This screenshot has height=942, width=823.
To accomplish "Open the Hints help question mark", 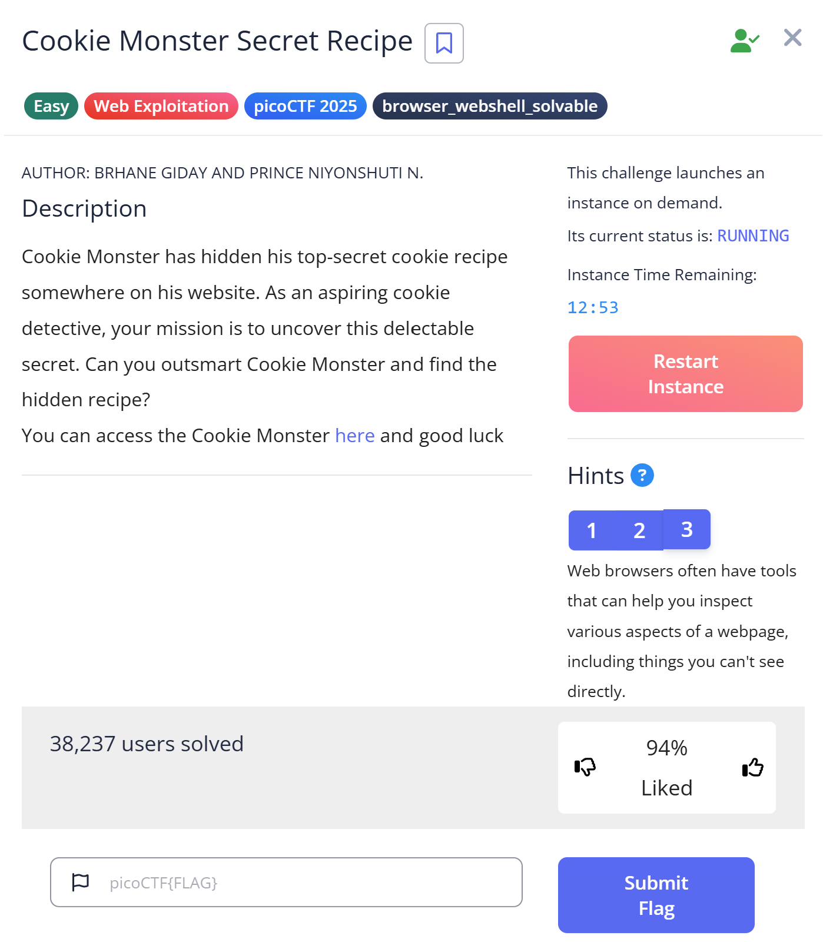I will pos(642,475).
